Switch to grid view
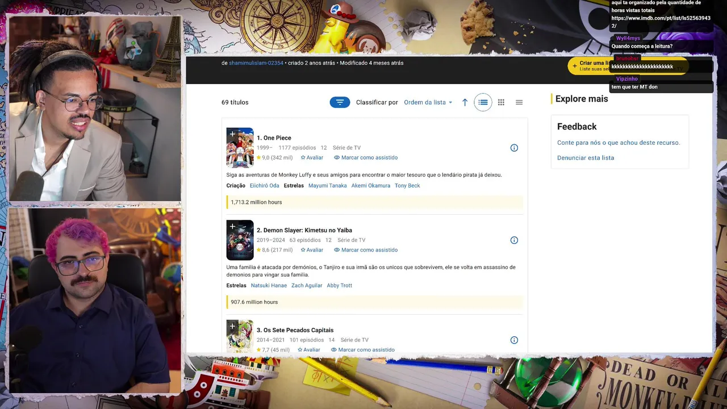Image resolution: width=727 pixels, height=409 pixels. click(501, 102)
